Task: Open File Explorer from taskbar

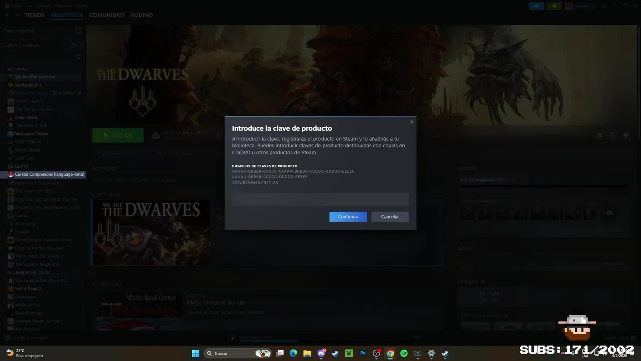Action: [x=307, y=353]
